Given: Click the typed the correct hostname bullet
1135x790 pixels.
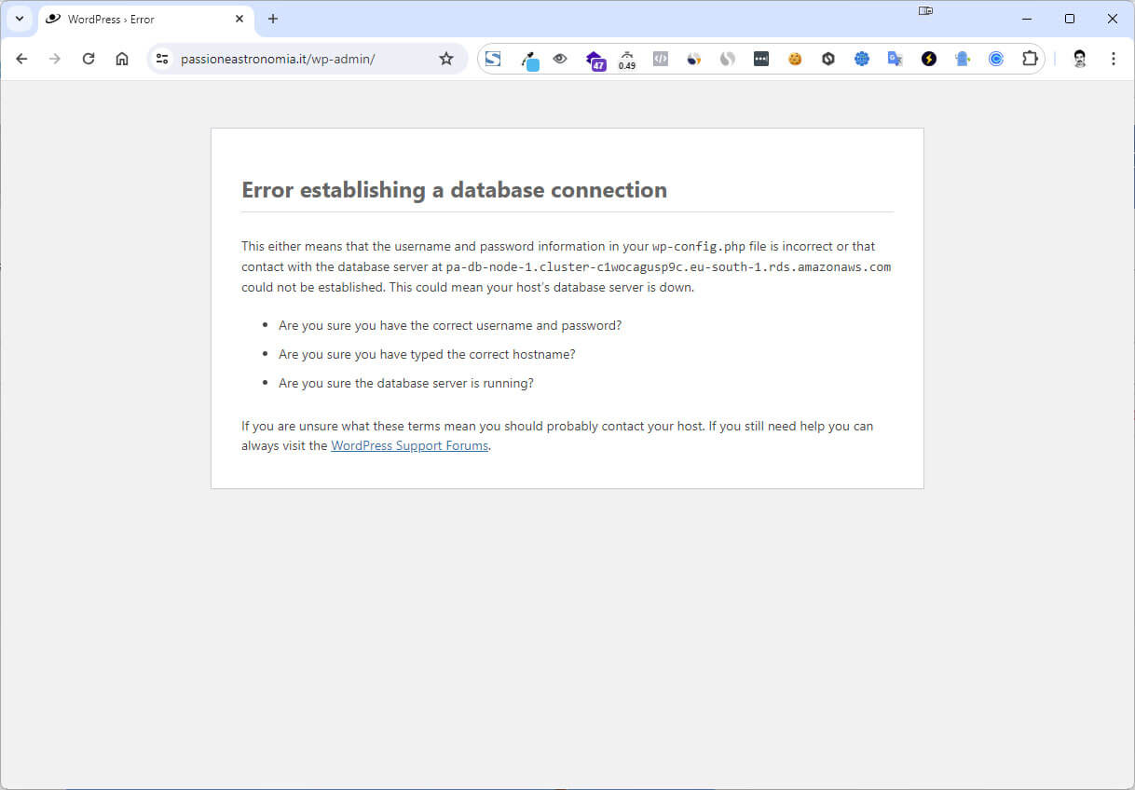Looking at the screenshot, I should tap(427, 355).
